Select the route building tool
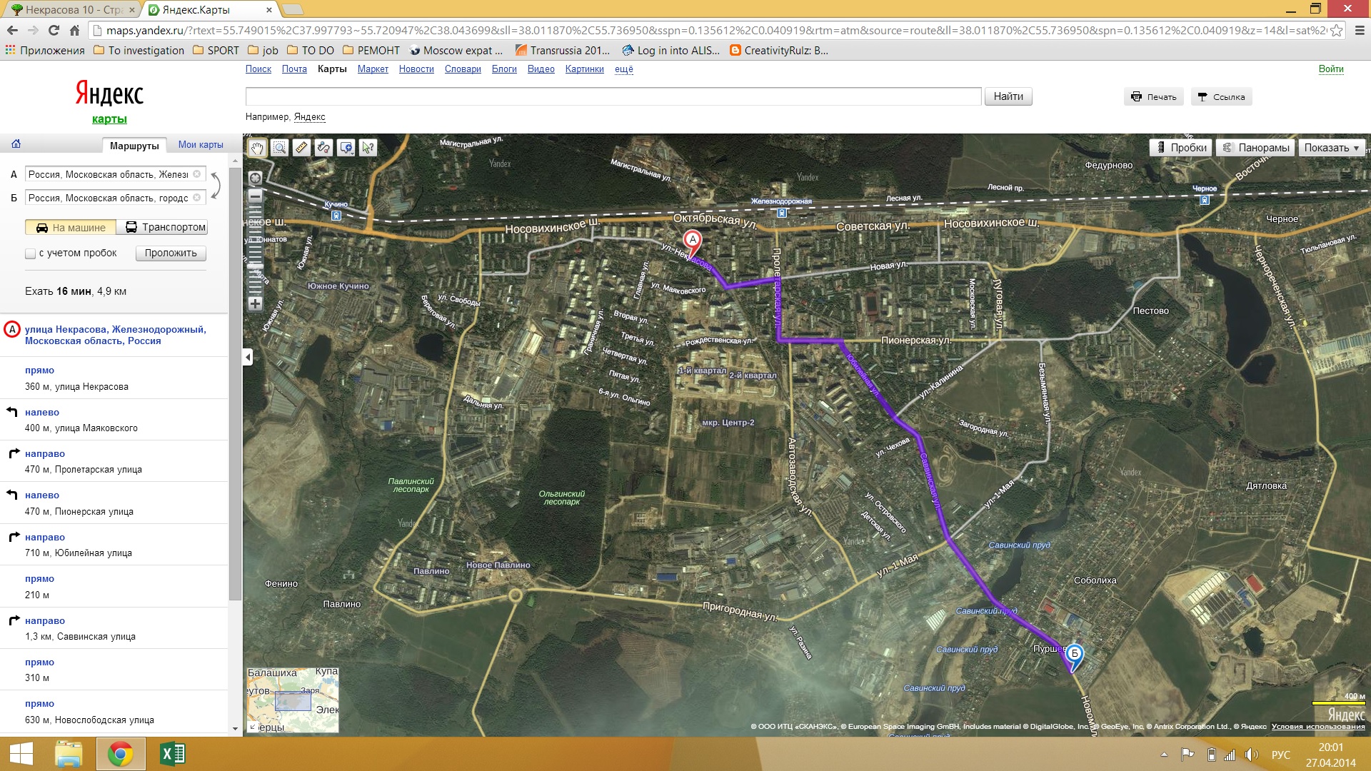 [x=323, y=148]
